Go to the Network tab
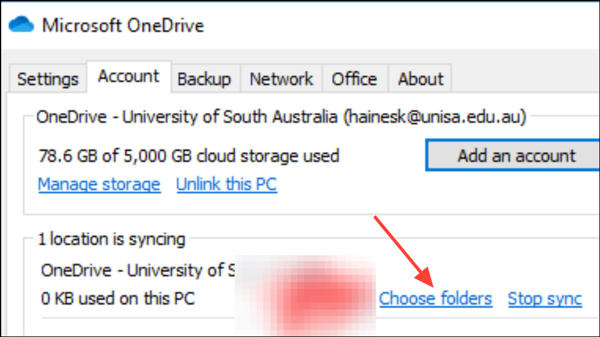600x337 pixels. (x=281, y=79)
